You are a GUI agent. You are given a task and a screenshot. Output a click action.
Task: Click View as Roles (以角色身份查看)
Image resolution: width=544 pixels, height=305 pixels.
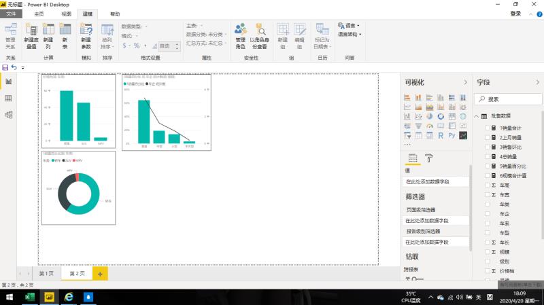tap(260, 36)
